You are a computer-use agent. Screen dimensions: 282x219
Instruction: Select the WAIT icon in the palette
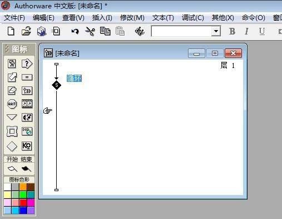click(12, 104)
